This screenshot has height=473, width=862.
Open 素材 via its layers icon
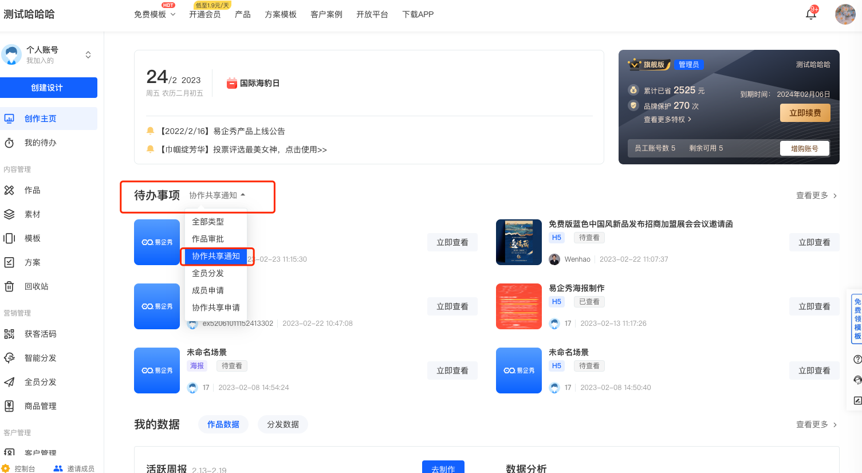tap(9, 214)
